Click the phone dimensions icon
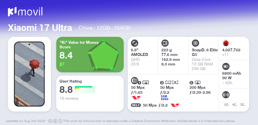The height and width of the screenshot is (125, 258). click(165, 43)
